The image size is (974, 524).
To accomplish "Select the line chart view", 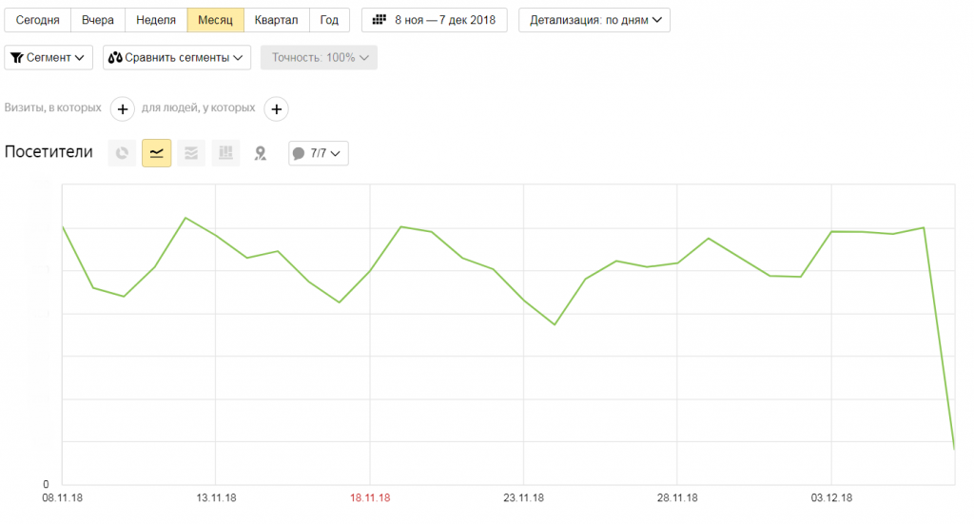I will [x=157, y=153].
